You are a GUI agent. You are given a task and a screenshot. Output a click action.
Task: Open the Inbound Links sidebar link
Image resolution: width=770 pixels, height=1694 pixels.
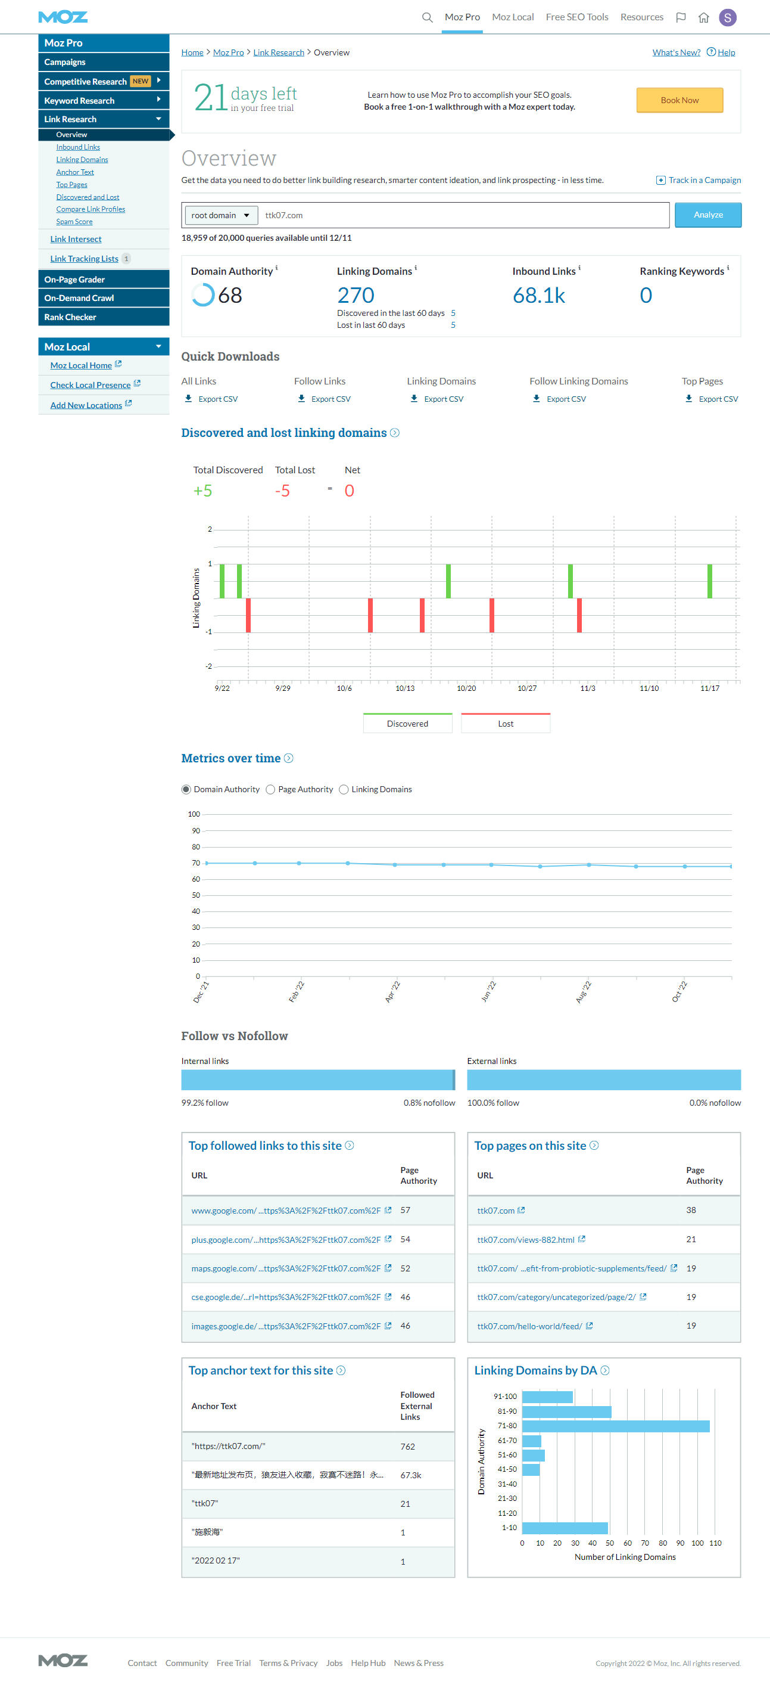[x=78, y=147]
